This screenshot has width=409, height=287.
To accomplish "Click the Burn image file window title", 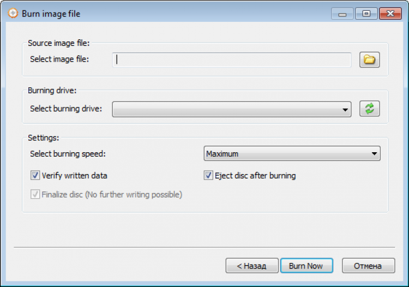I will (51, 14).
